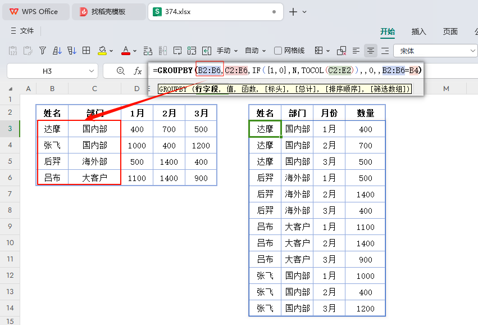
Task: Align text center
Action: 370,51
